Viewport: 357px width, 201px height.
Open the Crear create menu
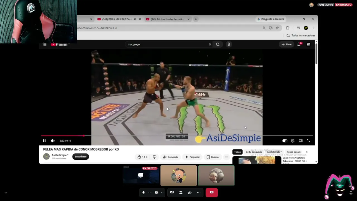[286, 44]
